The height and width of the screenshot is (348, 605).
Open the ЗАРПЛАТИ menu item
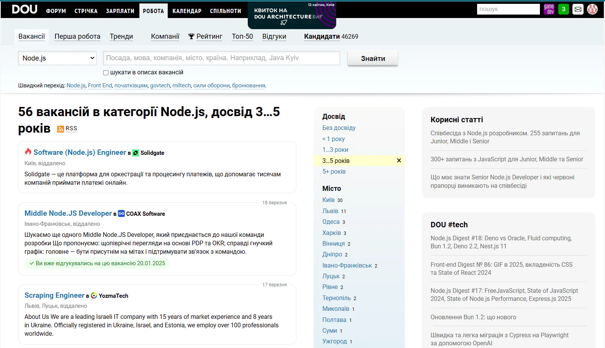pos(120,11)
